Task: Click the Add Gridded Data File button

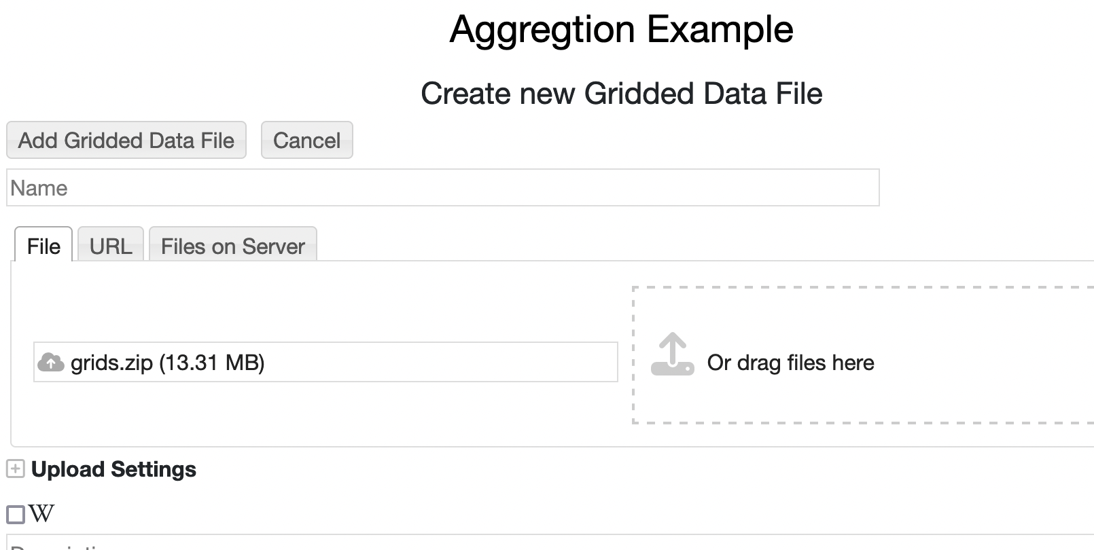Action: click(x=126, y=141)
